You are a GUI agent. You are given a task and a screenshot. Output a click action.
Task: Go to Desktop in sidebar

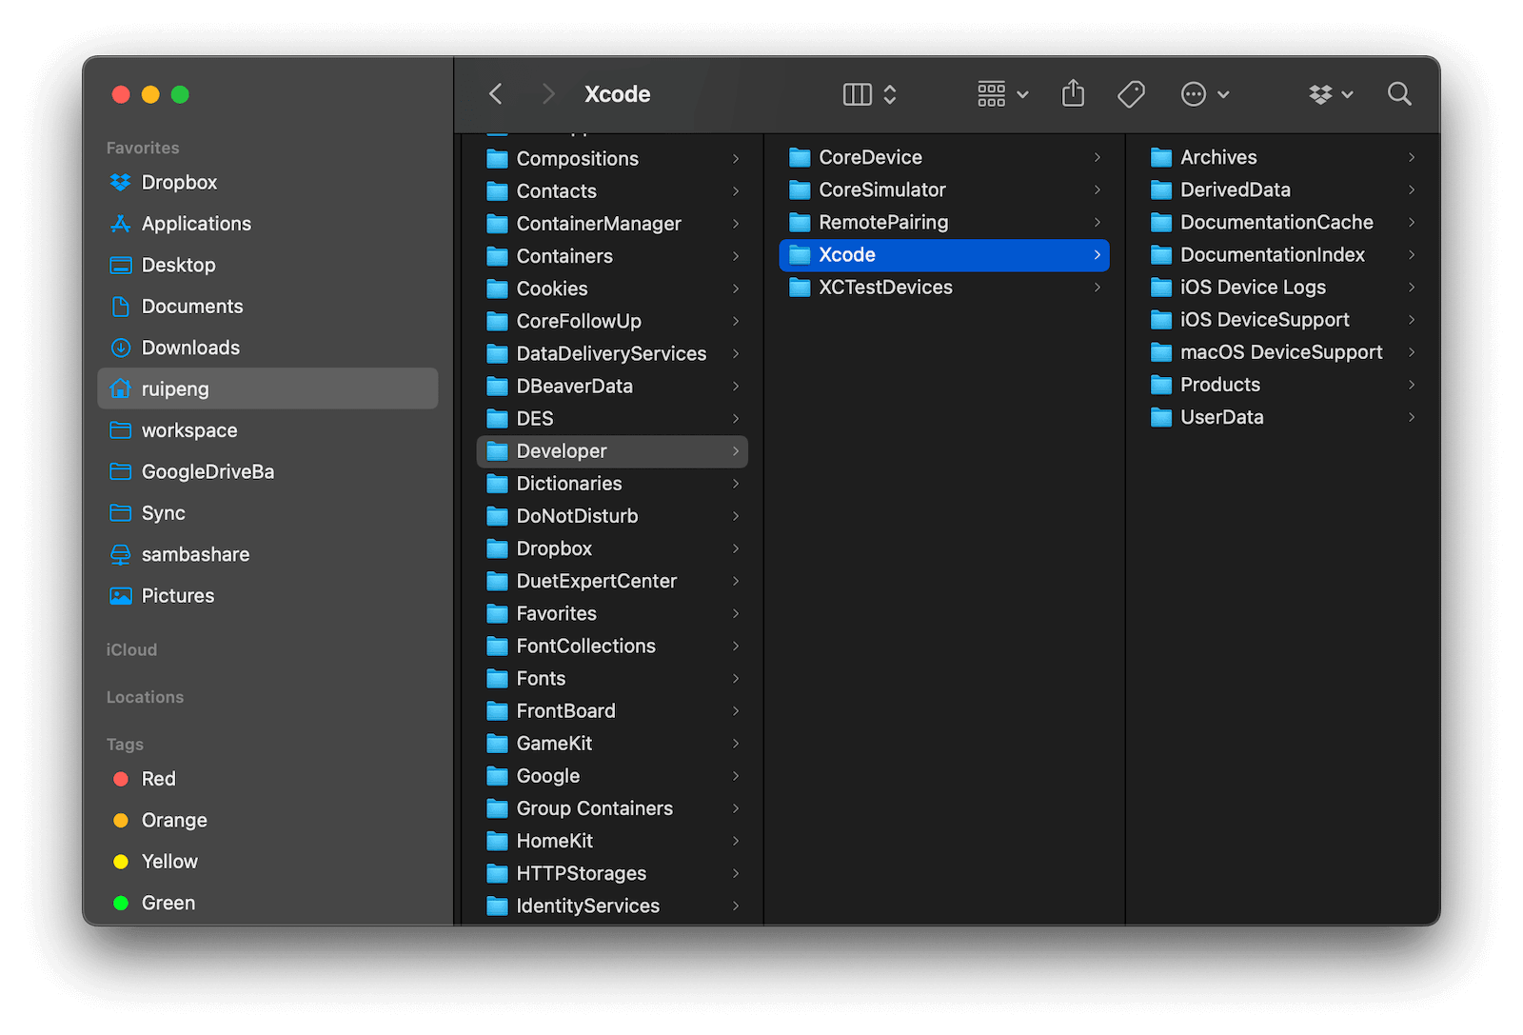267,265
